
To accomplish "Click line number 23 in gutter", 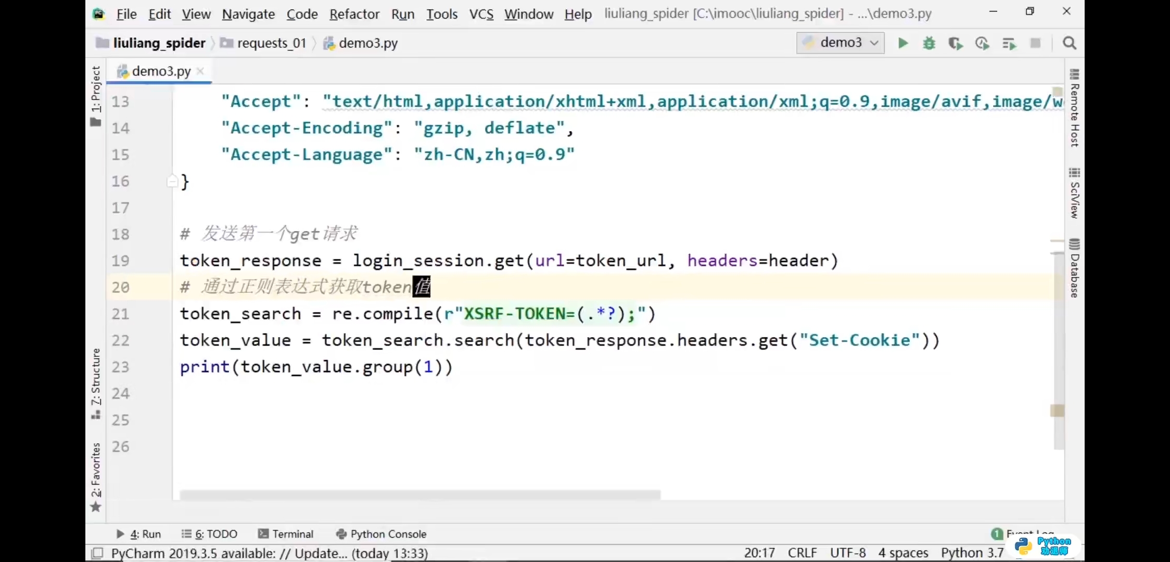I will click(120, 367).
